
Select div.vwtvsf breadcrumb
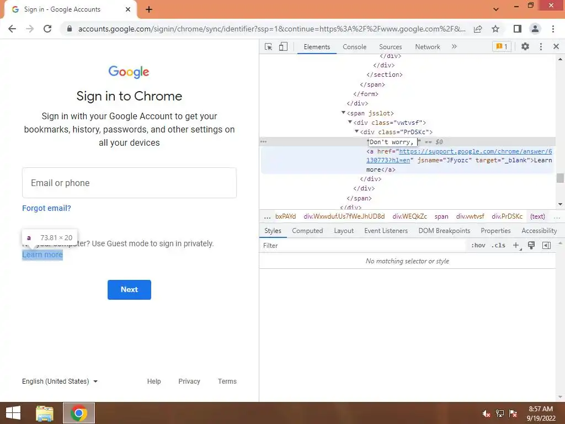click(x=470, y=216)
